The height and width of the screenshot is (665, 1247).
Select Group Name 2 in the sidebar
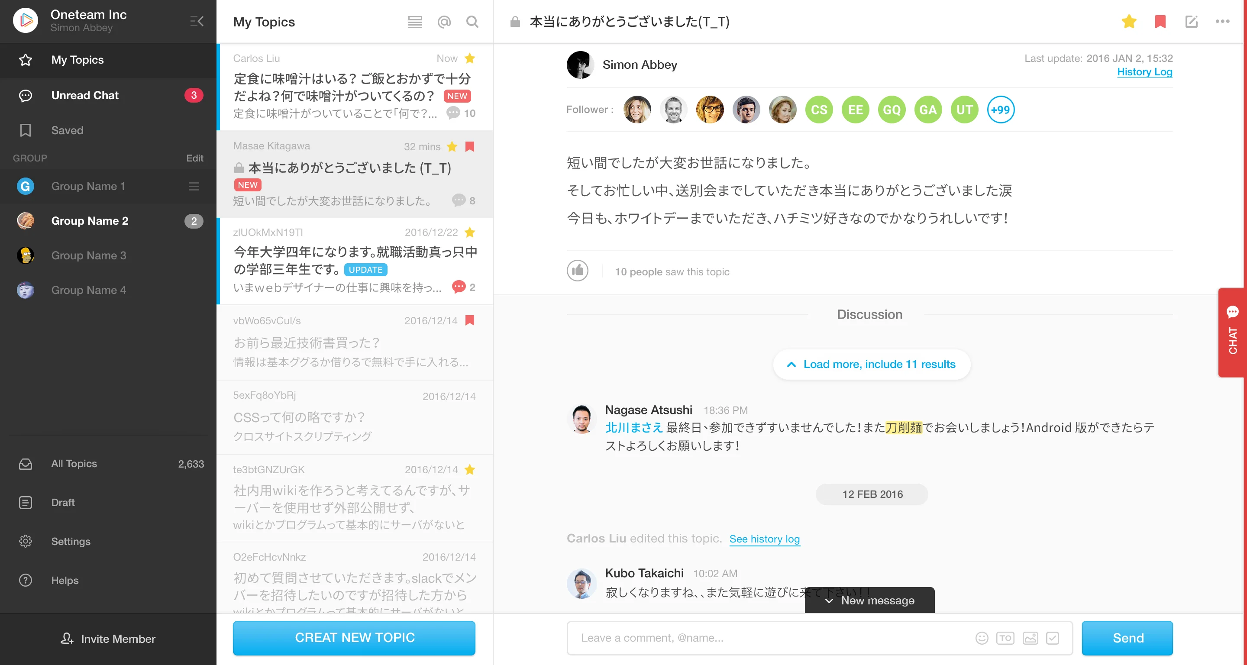(x=90, y=221)
